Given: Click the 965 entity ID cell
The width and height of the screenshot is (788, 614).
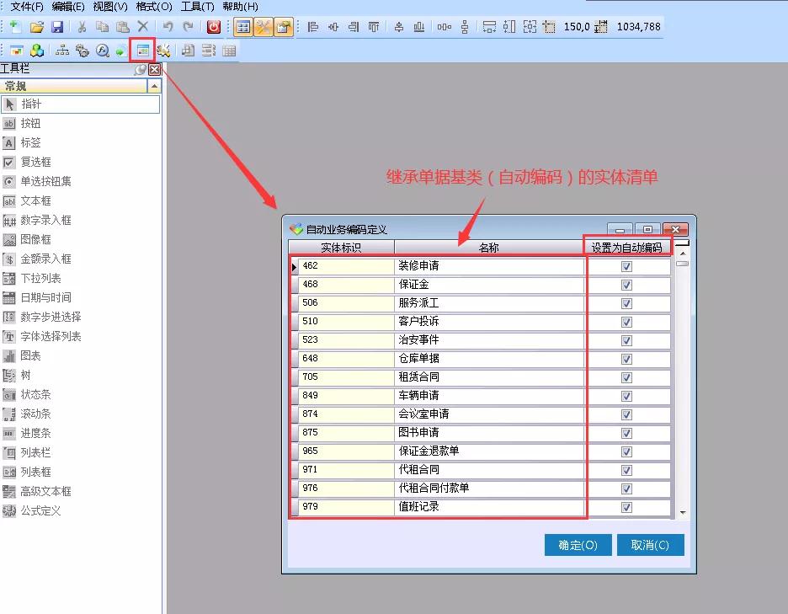Looking at the screenshot, I should click(x=346, y=451).
